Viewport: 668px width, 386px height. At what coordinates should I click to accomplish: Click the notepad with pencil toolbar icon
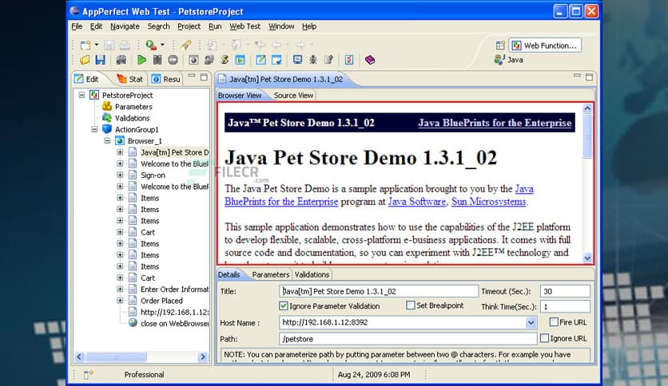[x=328, y=60]
